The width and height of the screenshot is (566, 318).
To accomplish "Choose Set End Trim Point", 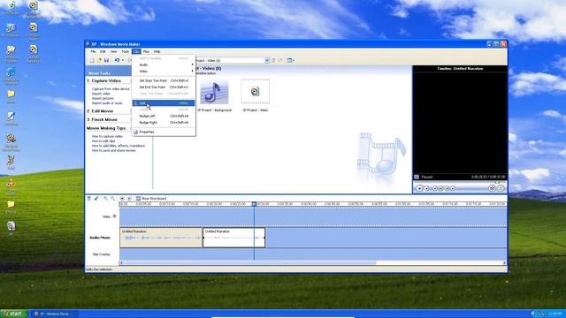I will pyautogui.click(x=164, y=87).
